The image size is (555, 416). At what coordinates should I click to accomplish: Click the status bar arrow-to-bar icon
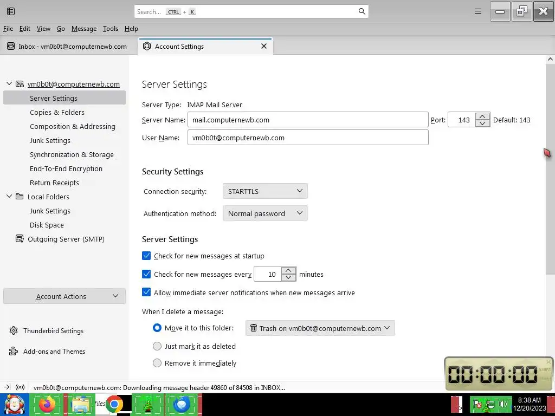coord(7,387)
